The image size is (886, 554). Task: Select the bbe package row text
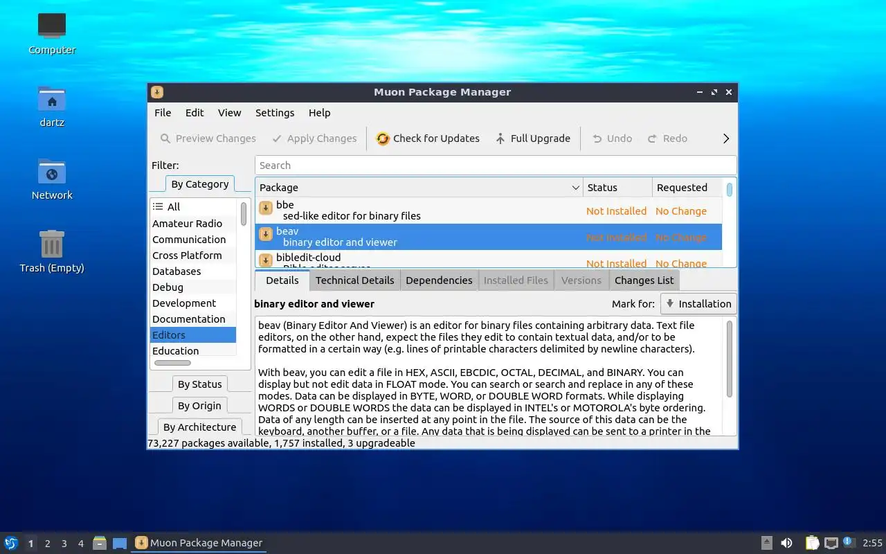(x=348, y=211)
